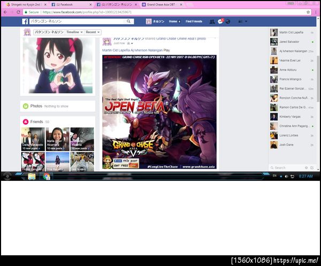The width and height of the screenshot is (321, 266).
Task: Open chat with Christine Ann Pagarig
Action: pyautogui.click(x=292, y=126)
